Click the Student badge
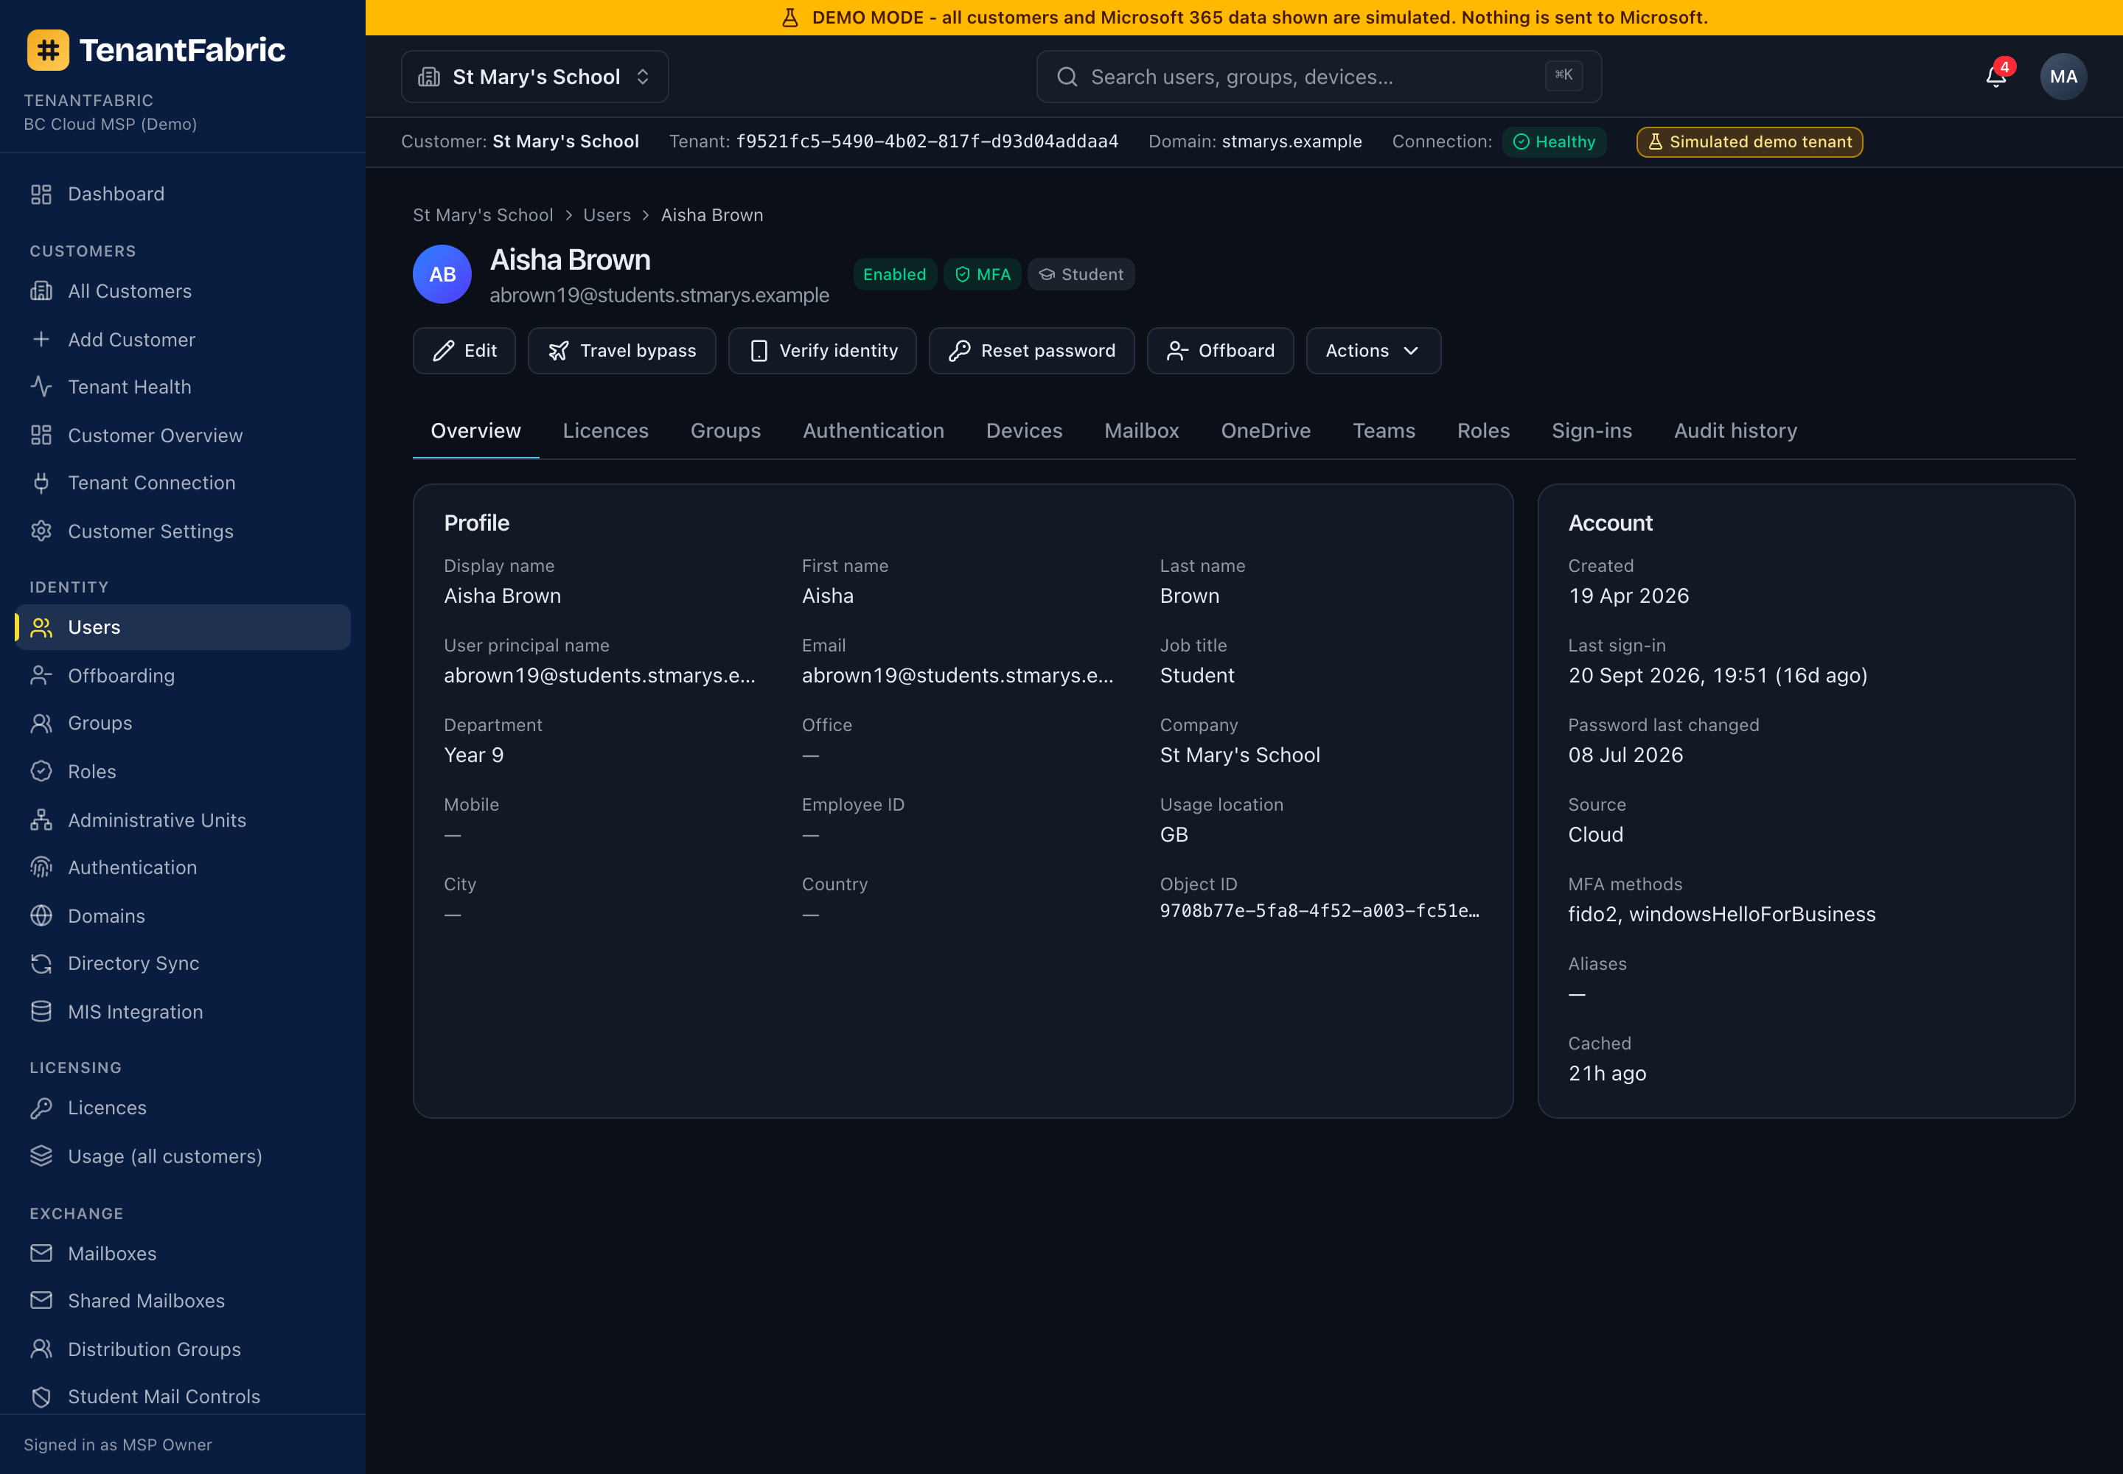The width and height of the screenshot is (2123, 1474). pos(1081,274)
